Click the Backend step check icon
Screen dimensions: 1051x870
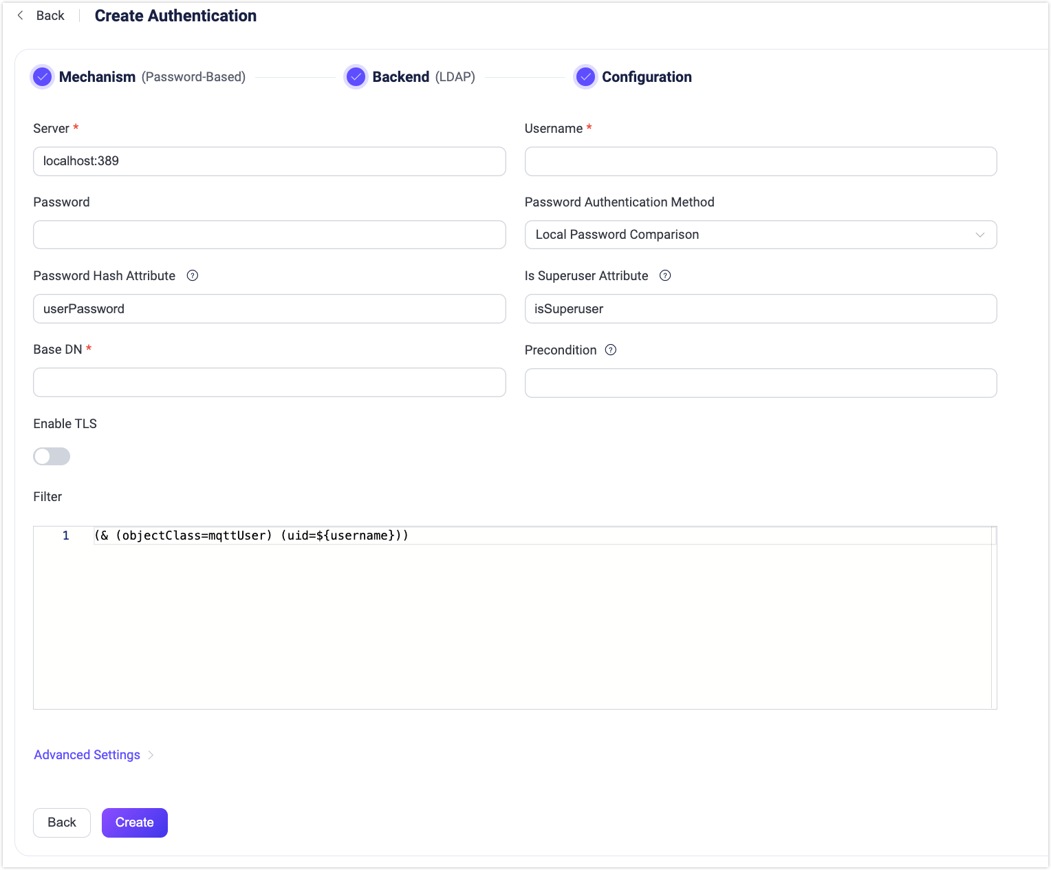[x=356, y=76]
